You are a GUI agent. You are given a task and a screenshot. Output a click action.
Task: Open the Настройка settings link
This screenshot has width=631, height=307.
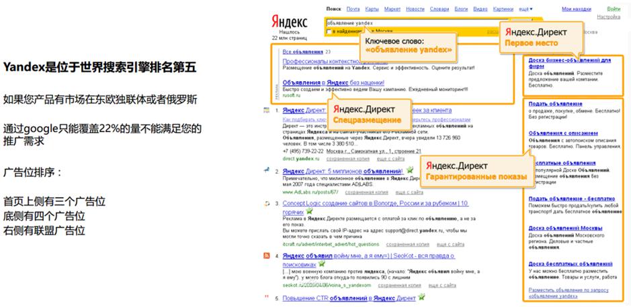tap(608, 17)
